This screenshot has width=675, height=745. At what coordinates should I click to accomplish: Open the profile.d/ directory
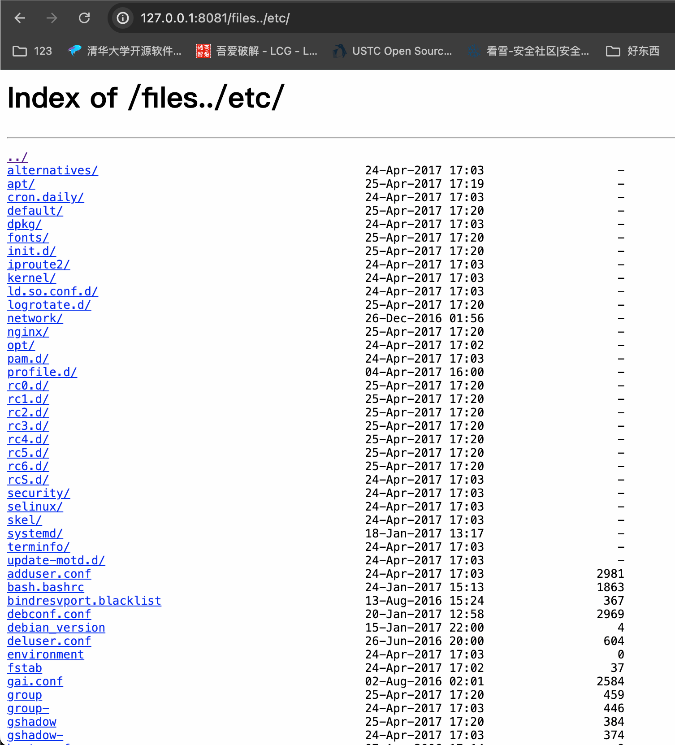point(42,372)
